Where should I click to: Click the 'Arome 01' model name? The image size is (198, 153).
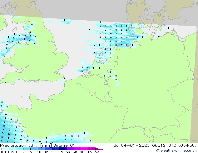pos(65,146)
